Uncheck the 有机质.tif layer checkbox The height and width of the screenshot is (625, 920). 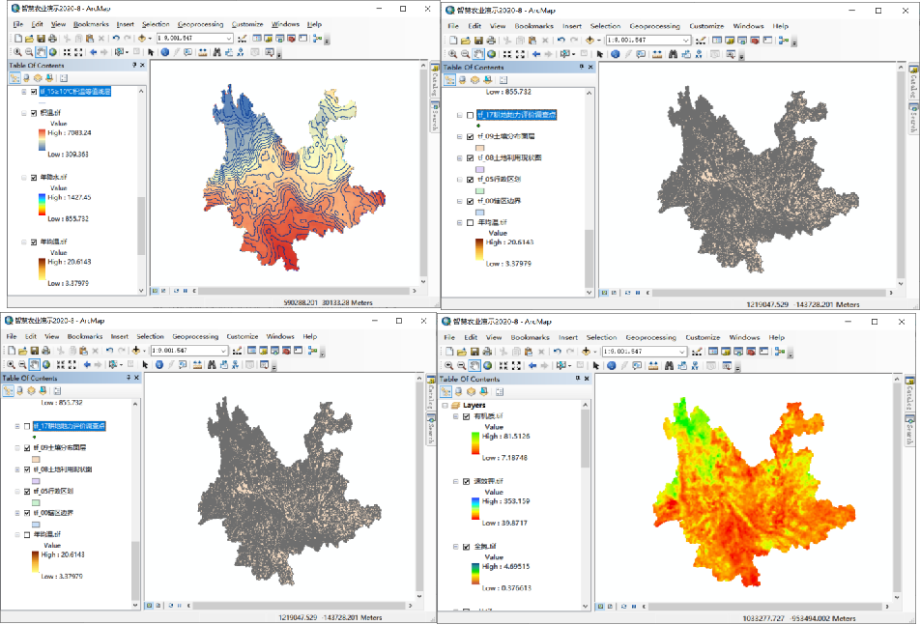(x=468, y=416)
